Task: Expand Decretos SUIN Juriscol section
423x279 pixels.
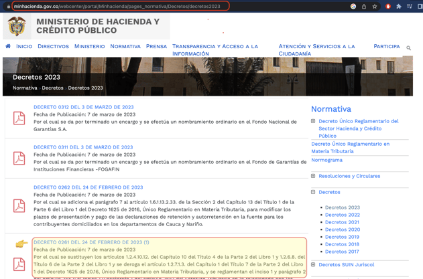Action: (313, 264)
